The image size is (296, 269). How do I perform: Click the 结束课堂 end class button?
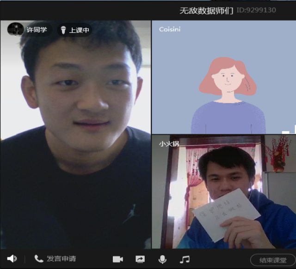(273, 260)
